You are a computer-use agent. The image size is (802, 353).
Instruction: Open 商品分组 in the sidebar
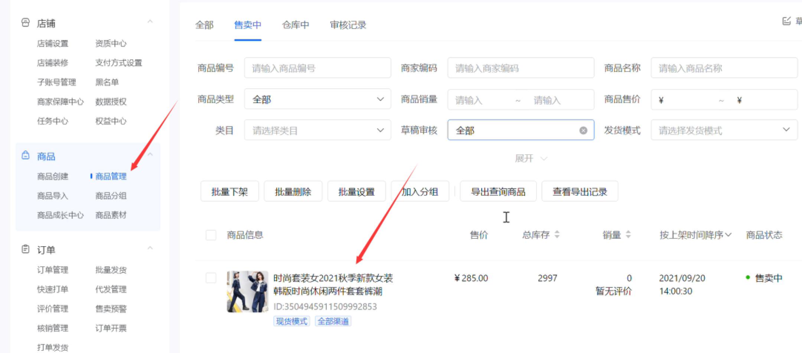click(x=111, y=195)
